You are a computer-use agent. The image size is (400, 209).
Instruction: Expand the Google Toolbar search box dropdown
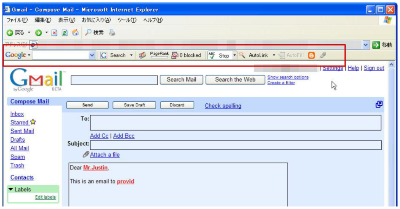pos(92,56)
